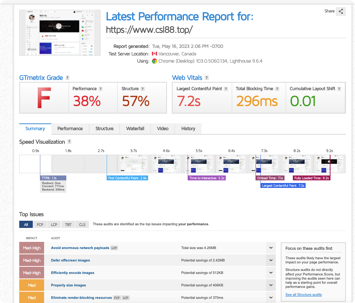The width and height of the screenshot is (355, 303).
Task: Open Web Vitals help question mark
Action: 207,78
